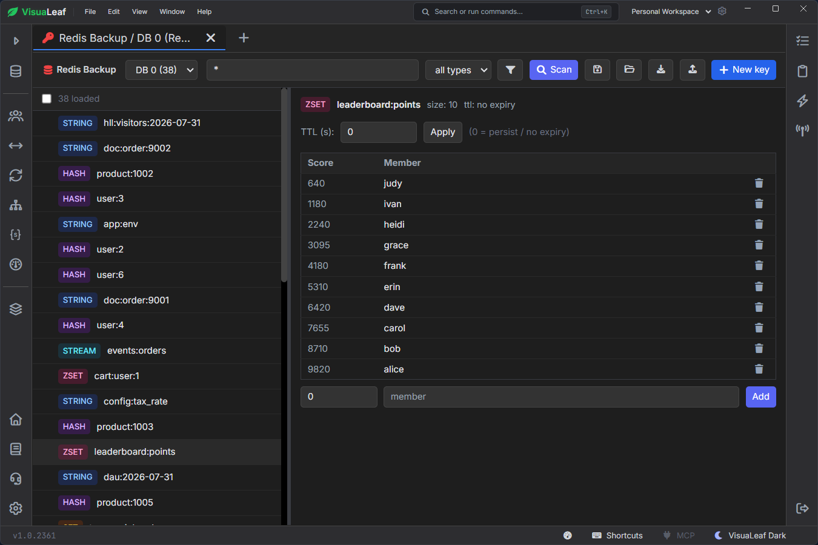This screenshot has width=818, height=545.
Task: Click the download import toolbar icon
Action: pos(660,70)
